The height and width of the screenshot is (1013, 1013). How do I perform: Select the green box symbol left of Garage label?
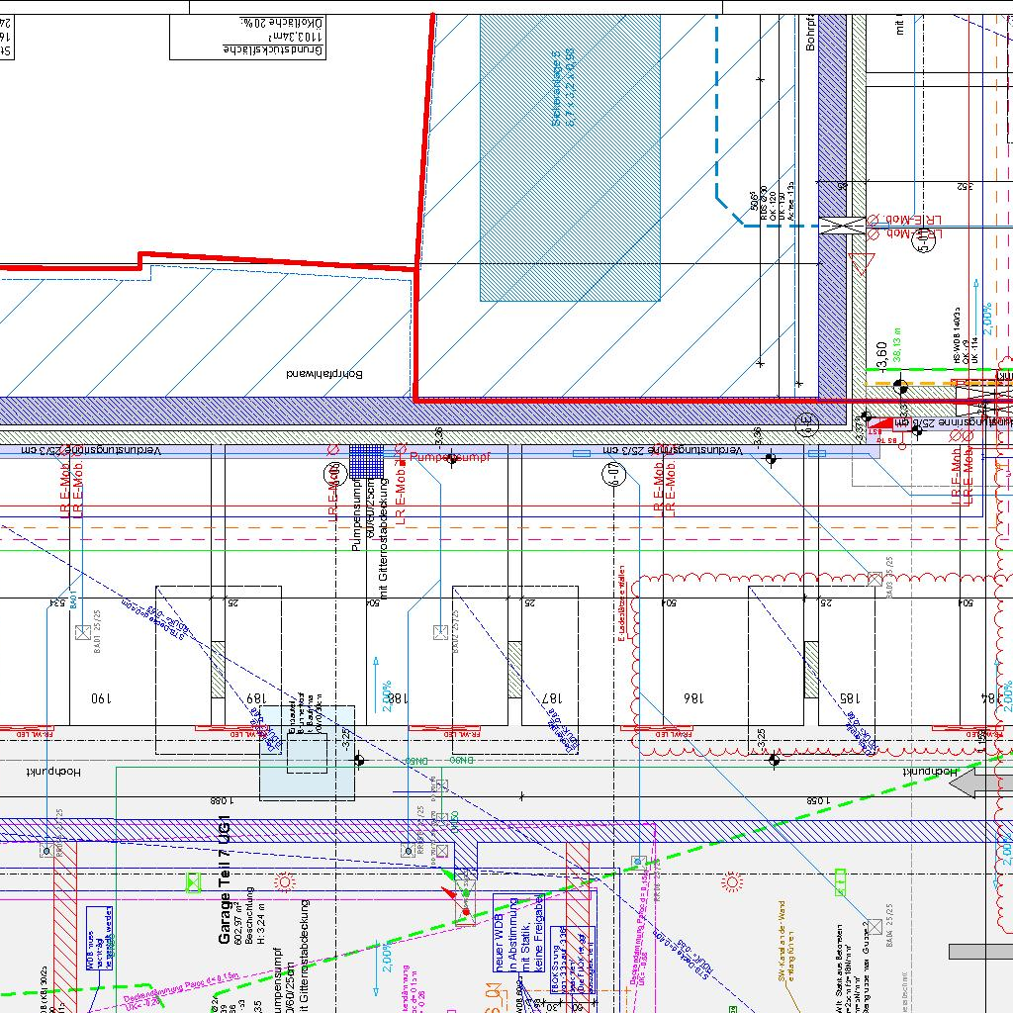[193, 883]
